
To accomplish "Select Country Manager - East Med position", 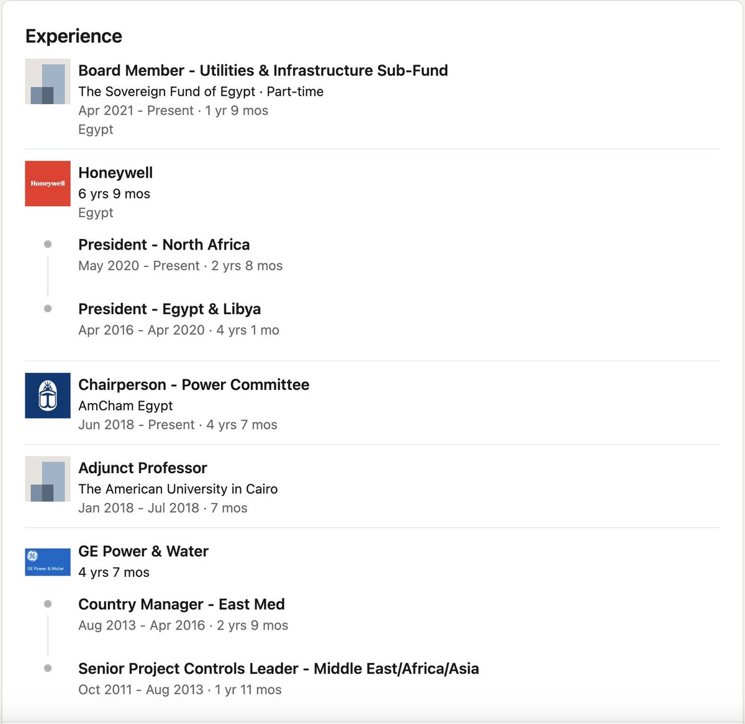I will (x=181, y=605).
